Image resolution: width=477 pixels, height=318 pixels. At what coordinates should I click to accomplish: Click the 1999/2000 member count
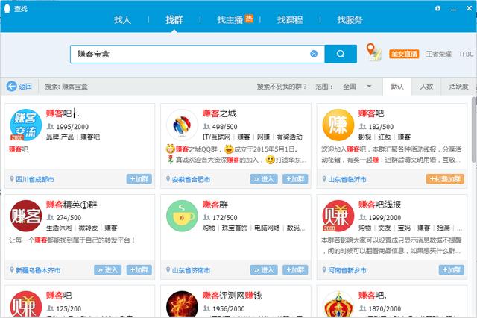[x=385, y=217]
